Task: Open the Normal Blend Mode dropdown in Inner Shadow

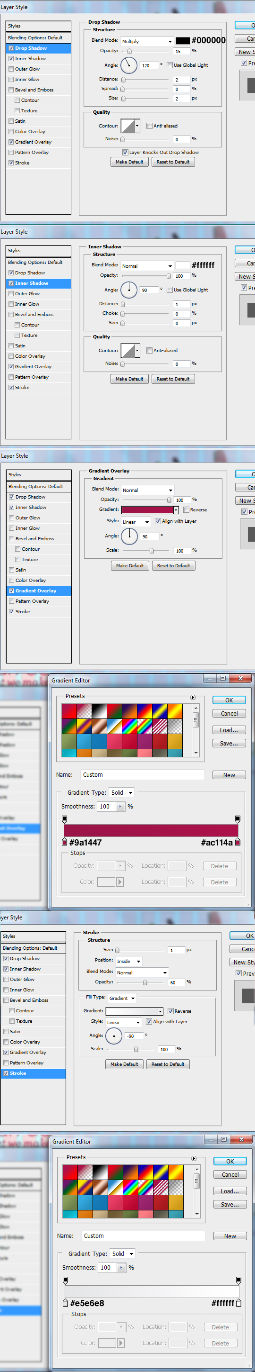Action: 147,266
